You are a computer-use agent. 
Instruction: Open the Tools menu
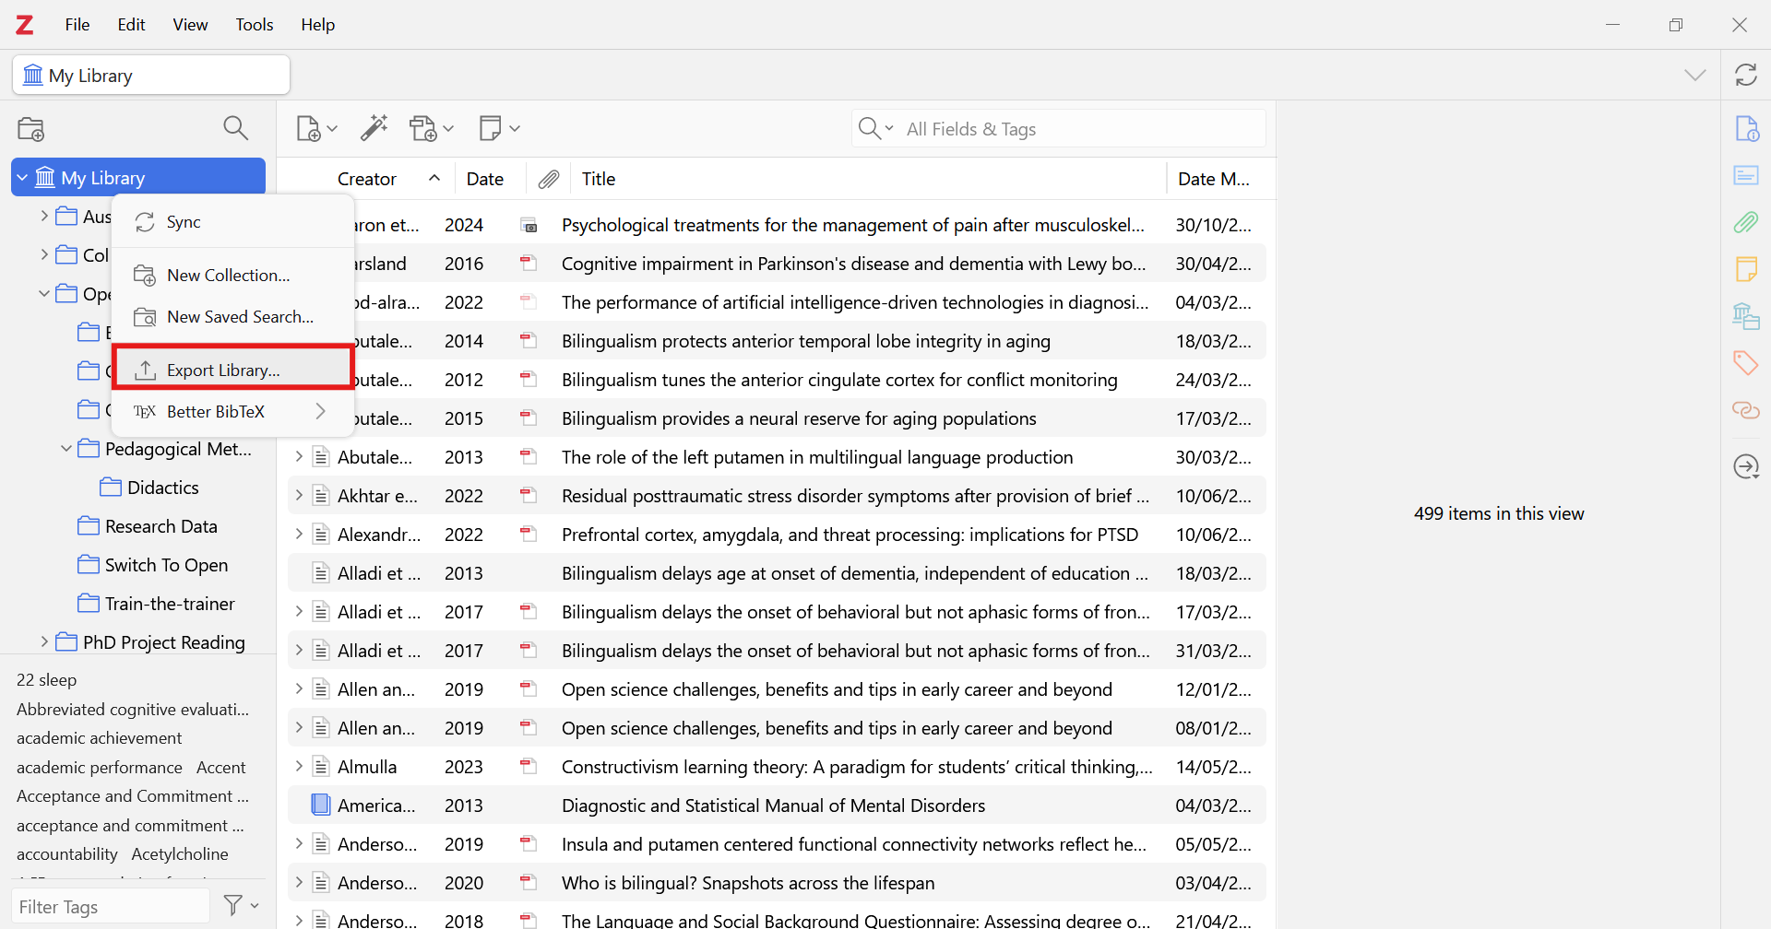click(255, 25)
